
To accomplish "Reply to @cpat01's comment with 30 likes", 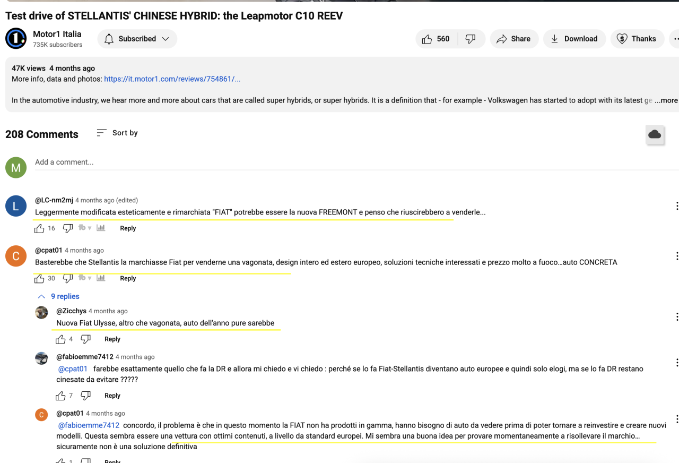I will [128, 278].
